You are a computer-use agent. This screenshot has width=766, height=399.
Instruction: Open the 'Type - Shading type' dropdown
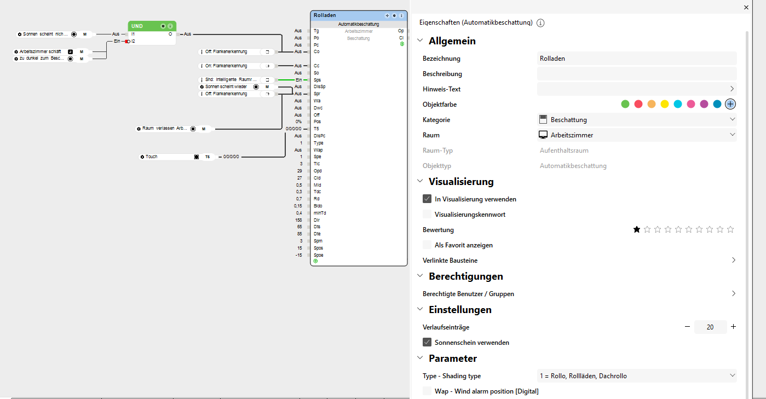[x=637, y=375]
